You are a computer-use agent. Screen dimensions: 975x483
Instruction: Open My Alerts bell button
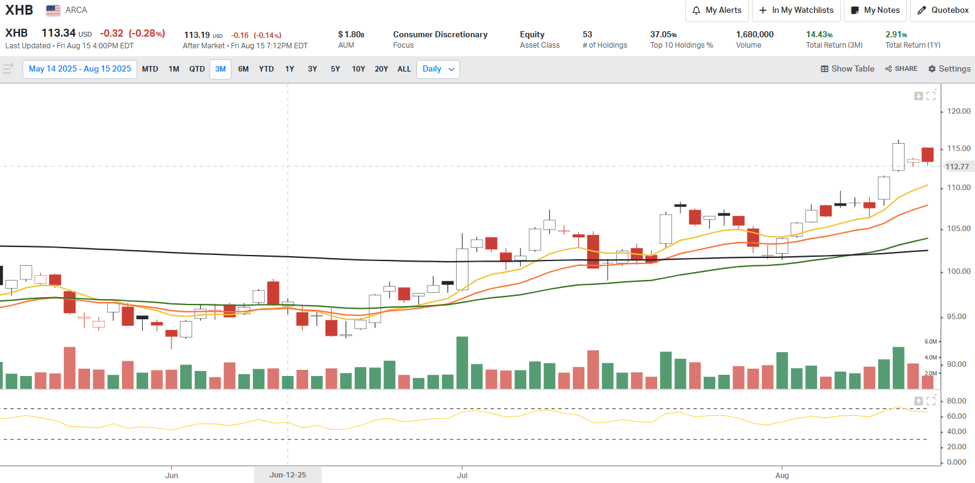coord(717,10)
